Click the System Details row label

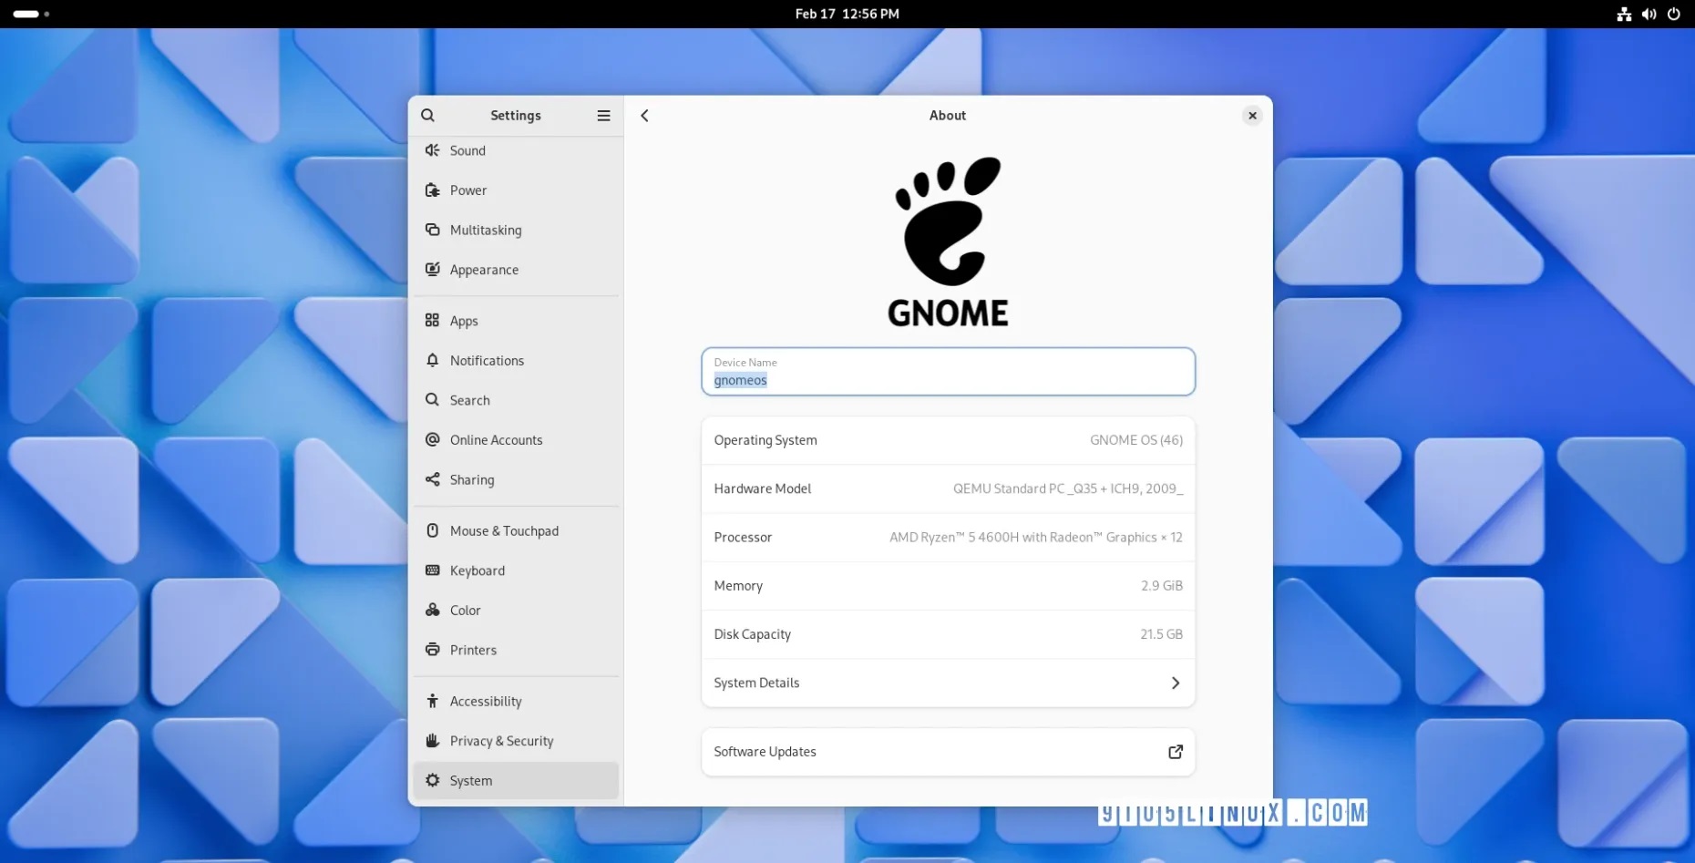coord(756,683)
